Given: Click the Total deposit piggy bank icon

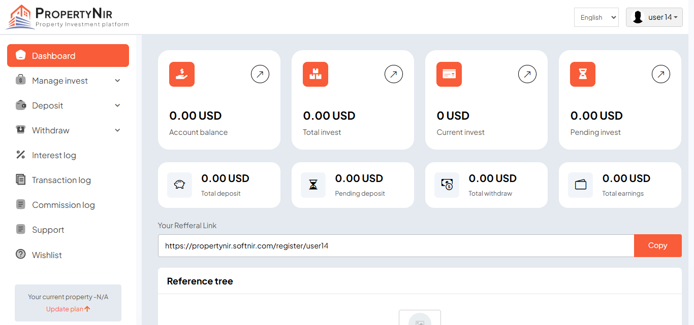Looking at the screenshot, I should pos(180,185).
